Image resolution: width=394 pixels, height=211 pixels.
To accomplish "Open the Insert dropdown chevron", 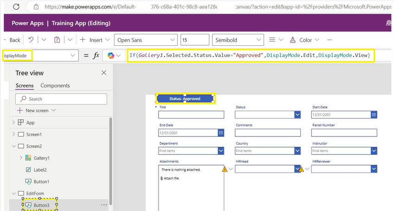I will 108,40.
